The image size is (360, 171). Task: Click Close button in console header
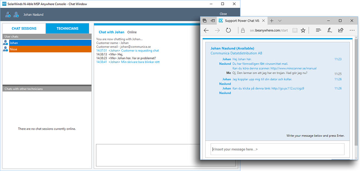click(223, 14)
